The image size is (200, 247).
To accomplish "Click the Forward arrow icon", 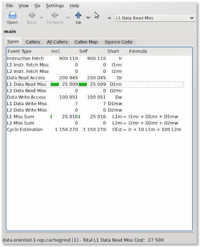I will coord(55,15).
